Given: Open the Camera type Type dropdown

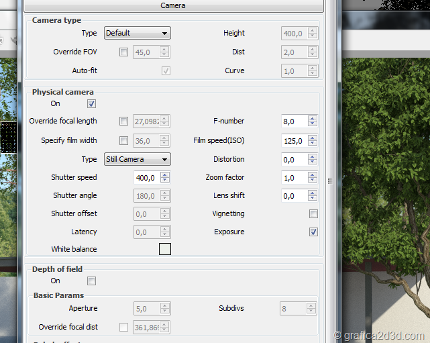Looking at the screenshot, I should point(137,33).
